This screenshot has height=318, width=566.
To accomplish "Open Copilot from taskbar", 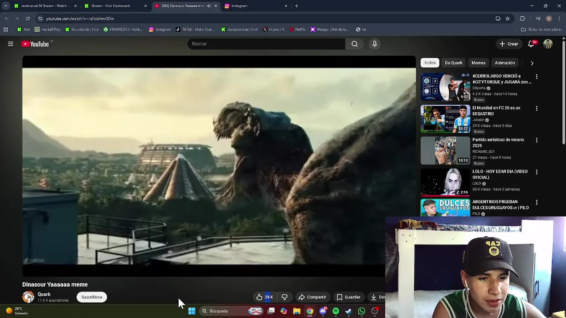I will pos(284,311).
